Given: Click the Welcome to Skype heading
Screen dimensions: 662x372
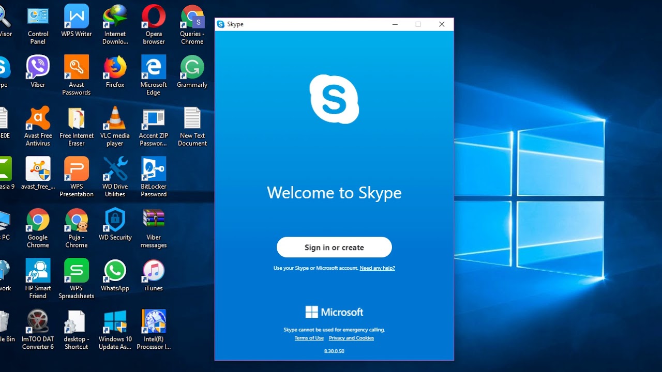Looking at the screenshot, I should click(x=334, y=193).
